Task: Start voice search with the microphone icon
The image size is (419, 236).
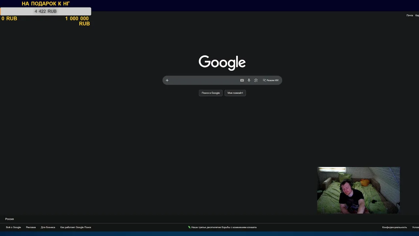Action: 249,80
